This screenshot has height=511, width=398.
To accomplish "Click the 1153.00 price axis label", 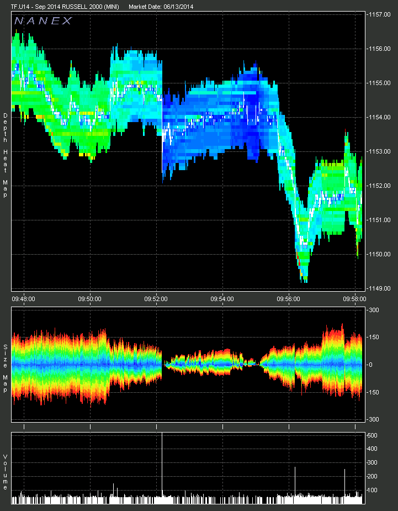I will pyautogui.click(x=379, y=151).
